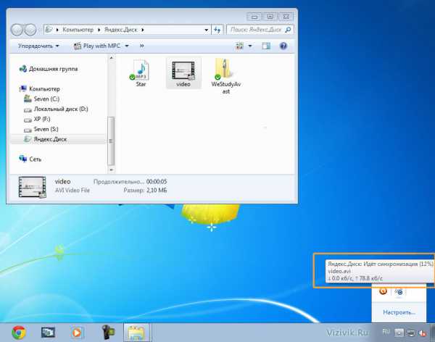This screenshot has width=435, height=342.
Task: Click the duration value 00:00:05
Action: click(157, 182)
